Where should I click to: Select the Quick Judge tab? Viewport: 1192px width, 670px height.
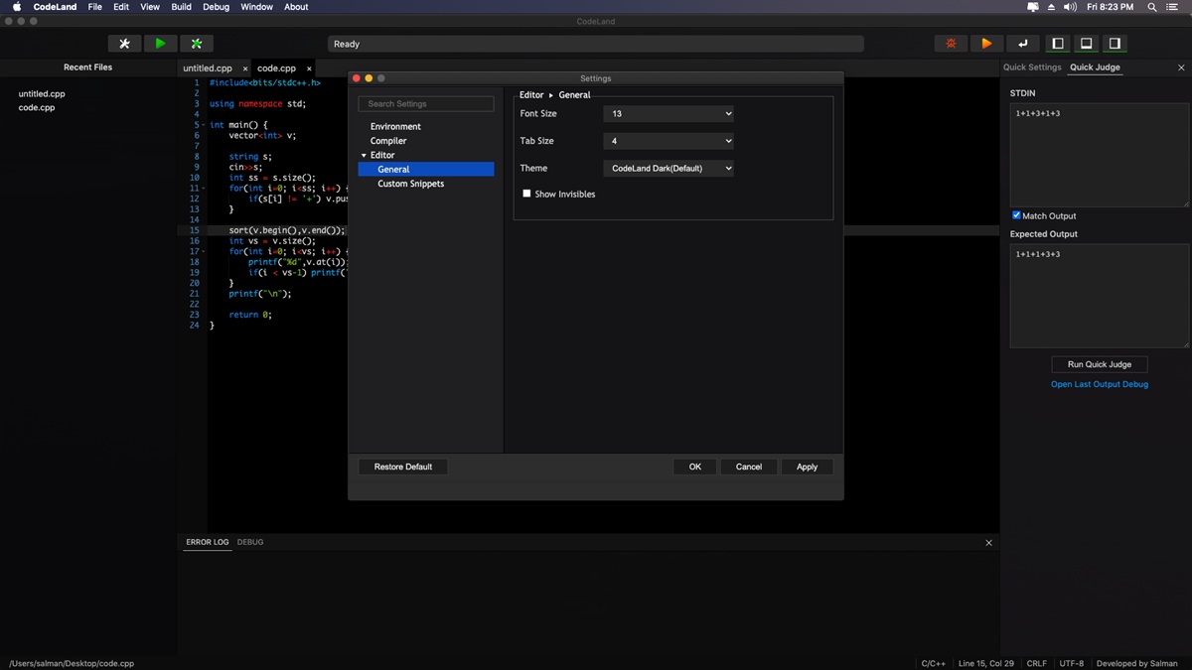[x=1095, y=67]
